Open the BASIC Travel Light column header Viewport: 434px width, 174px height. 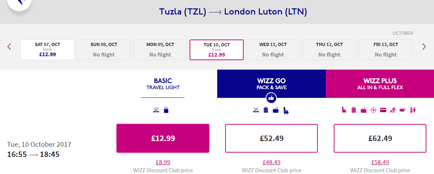click(x=163, y=84)
